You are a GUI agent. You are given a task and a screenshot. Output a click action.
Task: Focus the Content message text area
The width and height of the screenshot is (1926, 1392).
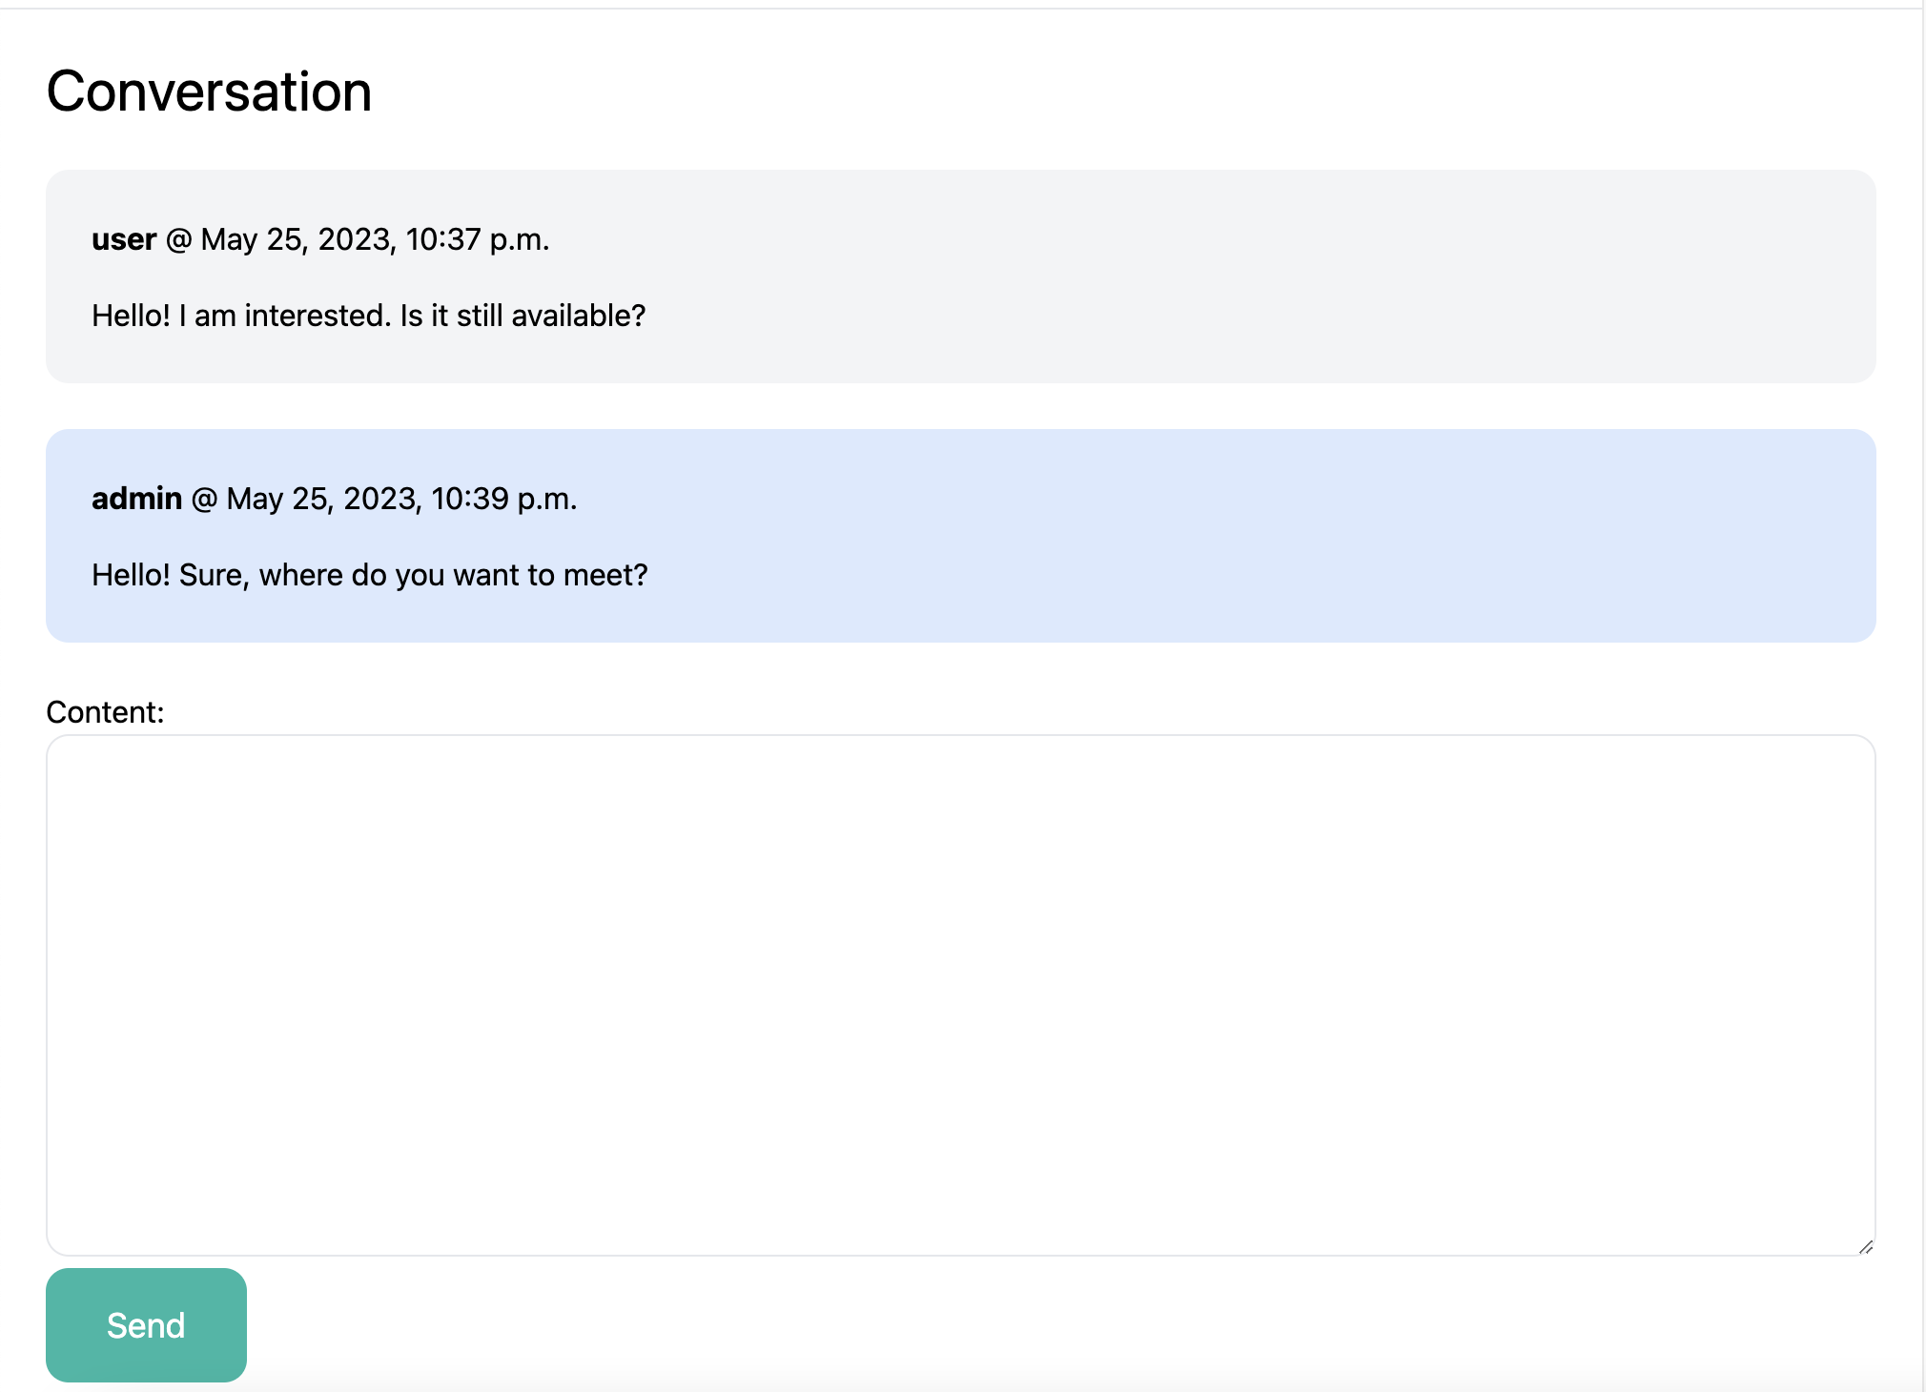tap(960, 993)
